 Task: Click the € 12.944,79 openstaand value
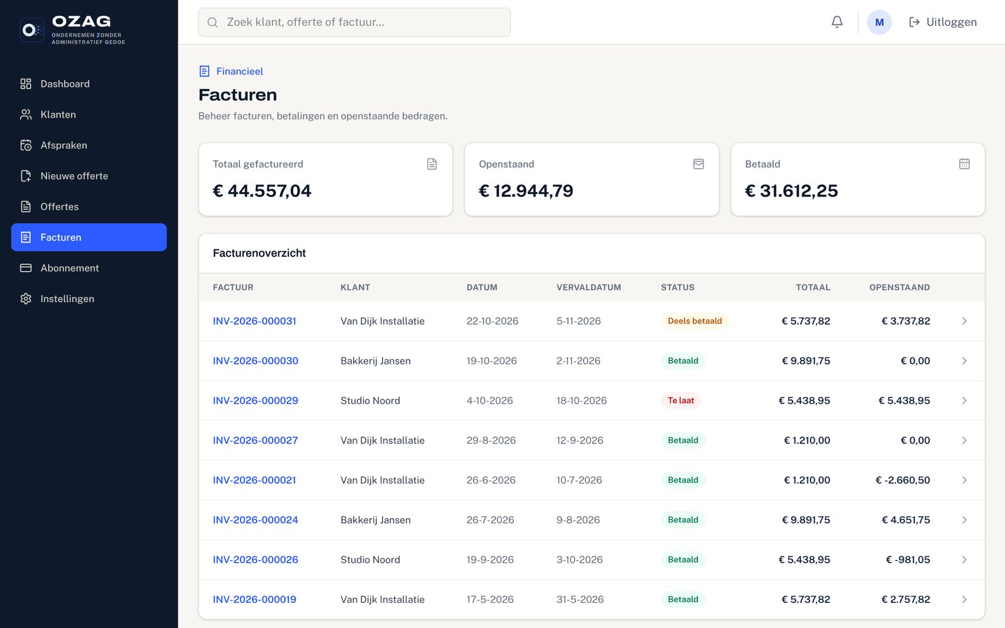tap(526, 191)
